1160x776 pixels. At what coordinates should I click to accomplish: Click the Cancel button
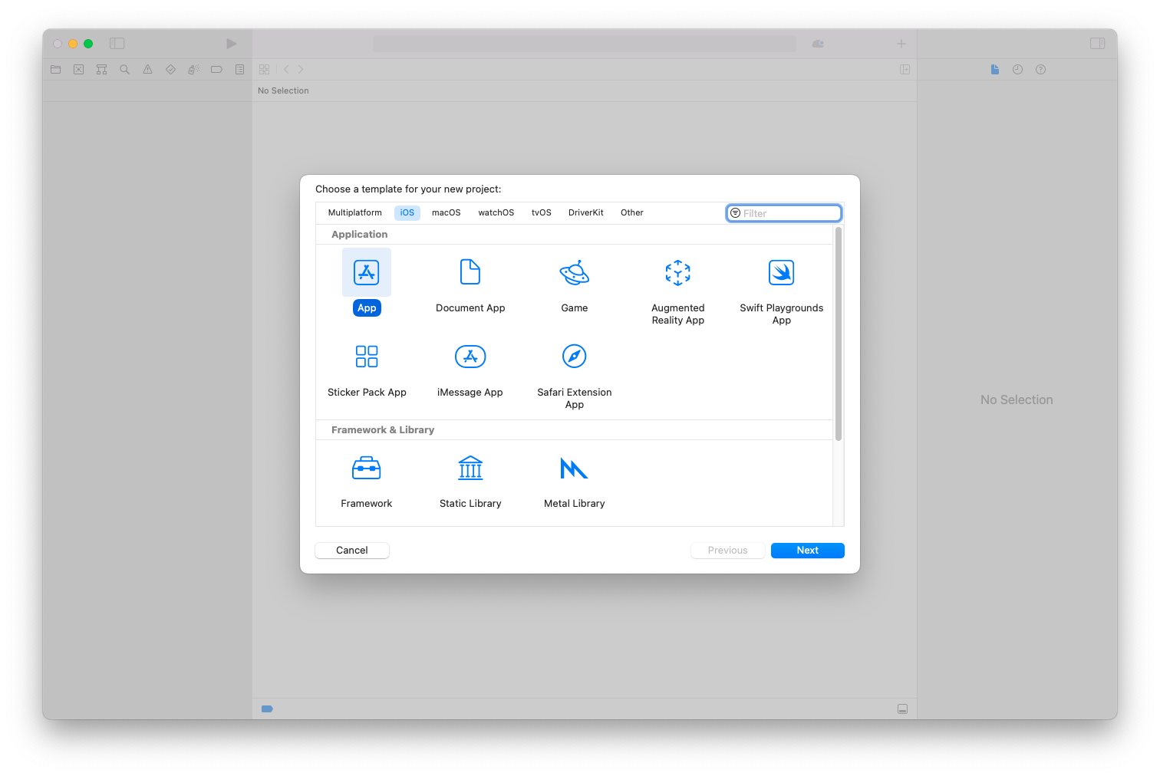coord(352,550)
